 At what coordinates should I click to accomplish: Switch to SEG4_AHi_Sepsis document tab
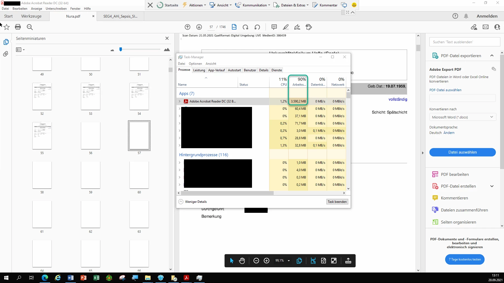pos(120,16)
